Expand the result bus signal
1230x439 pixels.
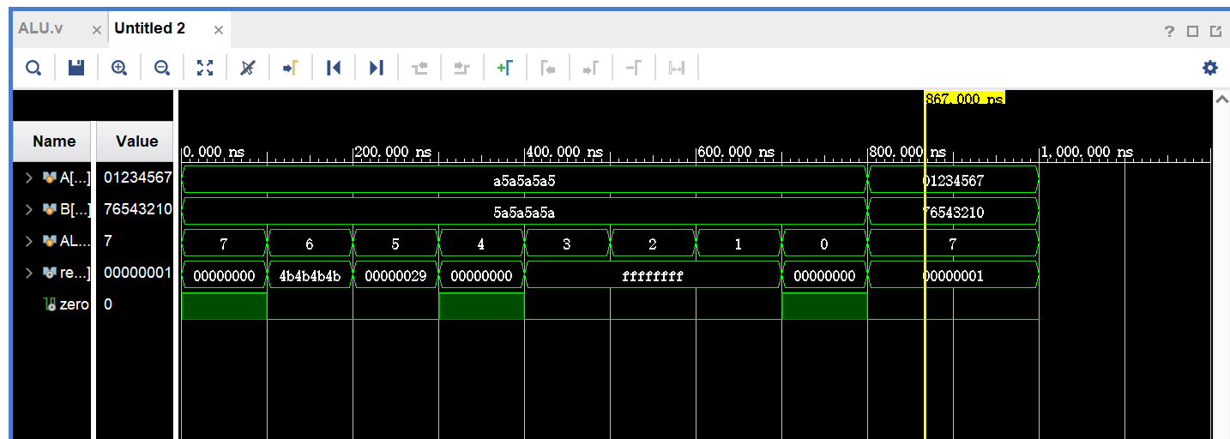pos(28,274)
